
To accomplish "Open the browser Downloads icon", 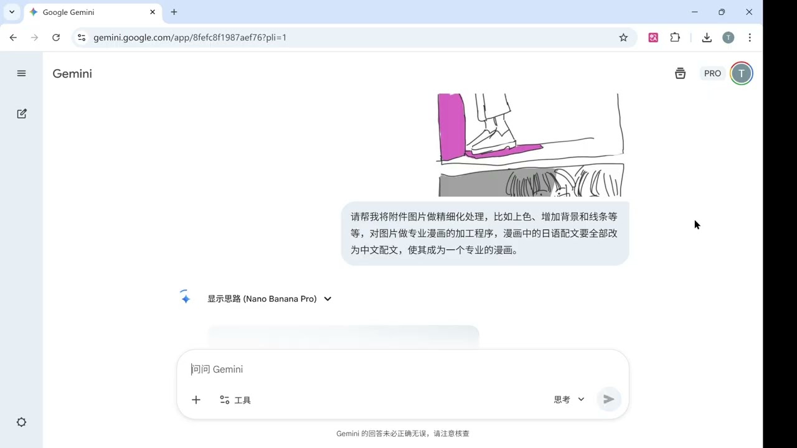I will (707, 37).
